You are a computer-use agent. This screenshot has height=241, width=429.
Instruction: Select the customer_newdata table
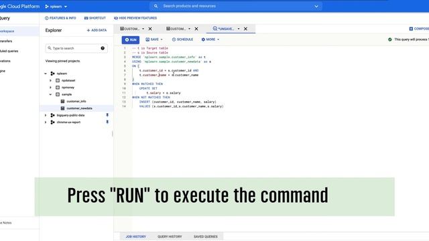coord(79,108)
